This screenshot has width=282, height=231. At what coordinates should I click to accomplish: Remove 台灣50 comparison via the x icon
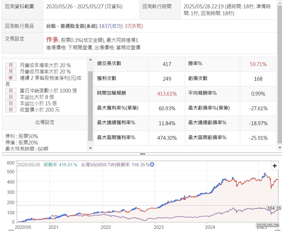point(152,165)
